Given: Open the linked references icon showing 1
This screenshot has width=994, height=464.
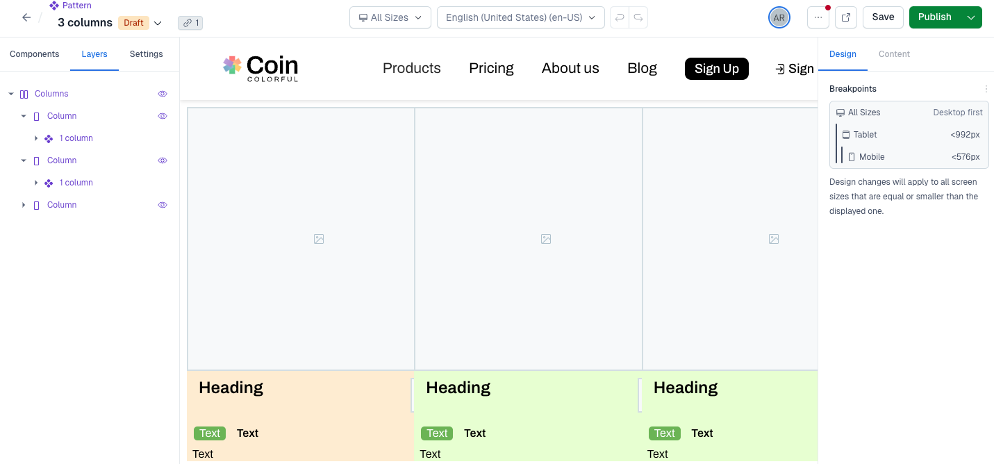Looking at the screenshot, I should click(190, 23).
